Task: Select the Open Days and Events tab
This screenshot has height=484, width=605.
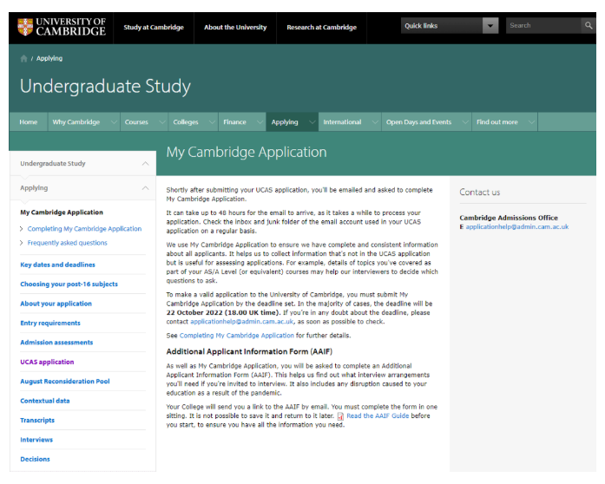Action: (418, 122)
